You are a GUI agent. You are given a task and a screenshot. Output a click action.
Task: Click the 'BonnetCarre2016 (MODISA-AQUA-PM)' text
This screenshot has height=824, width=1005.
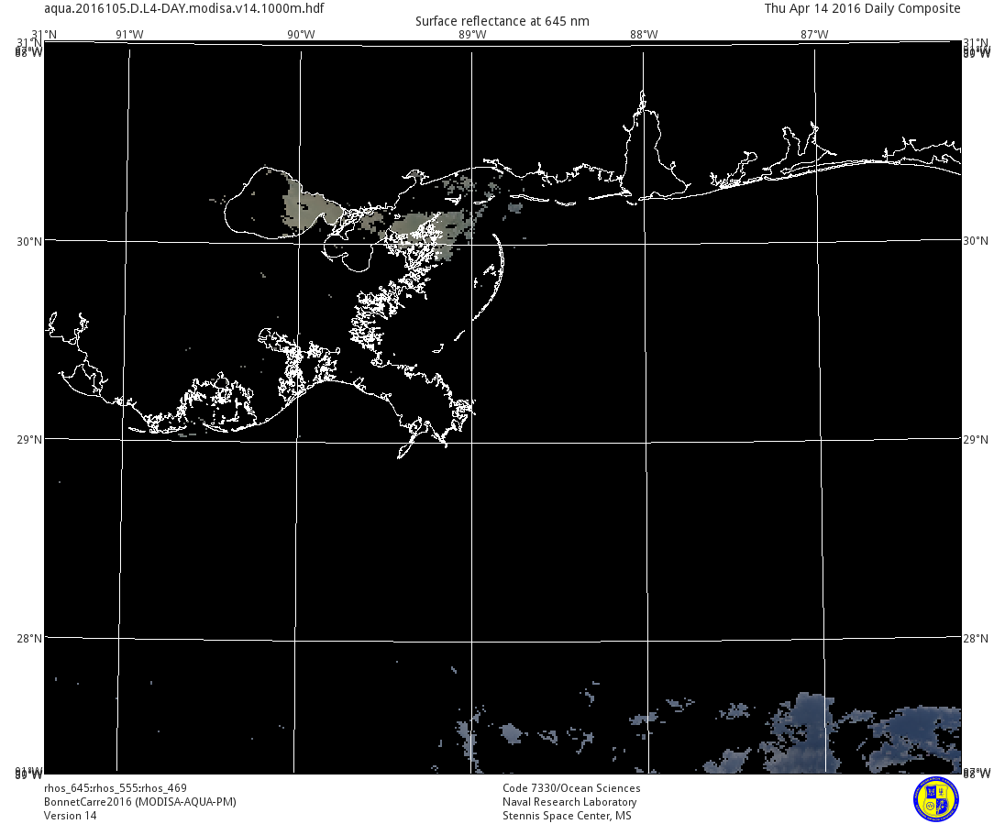(x=140, y=802)
